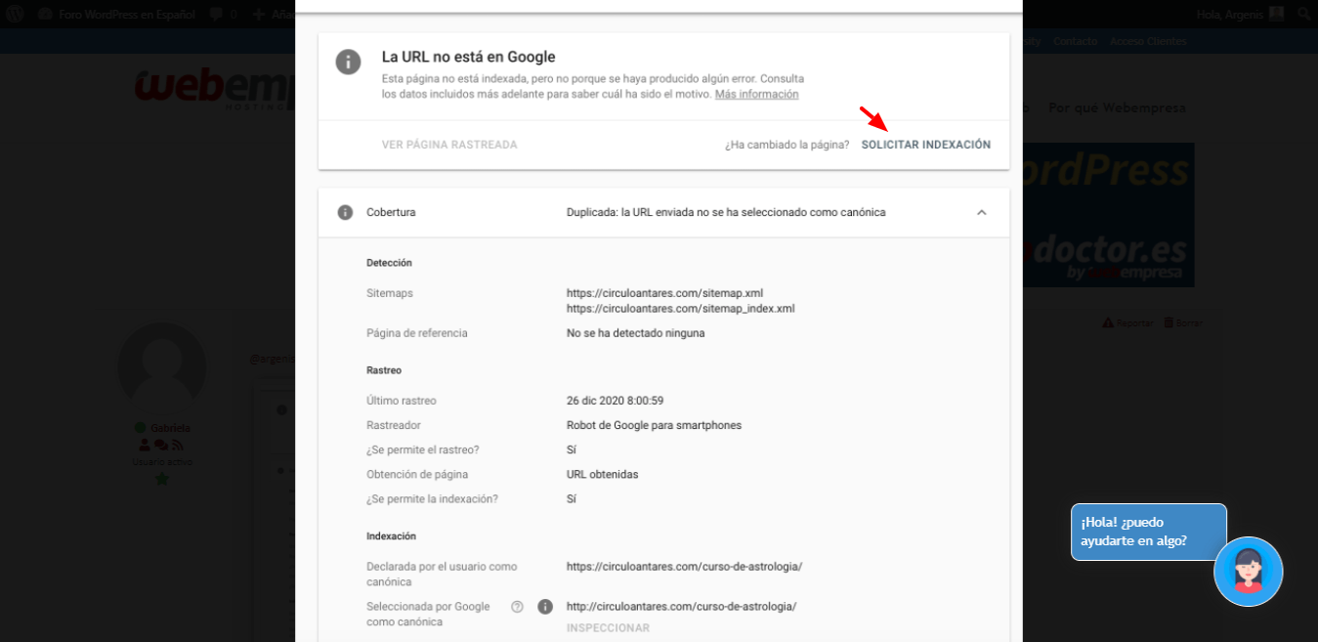Open the Contacto link in top bar
The width and height of the screenshot is (1318, 642).
coord(1075,41)
